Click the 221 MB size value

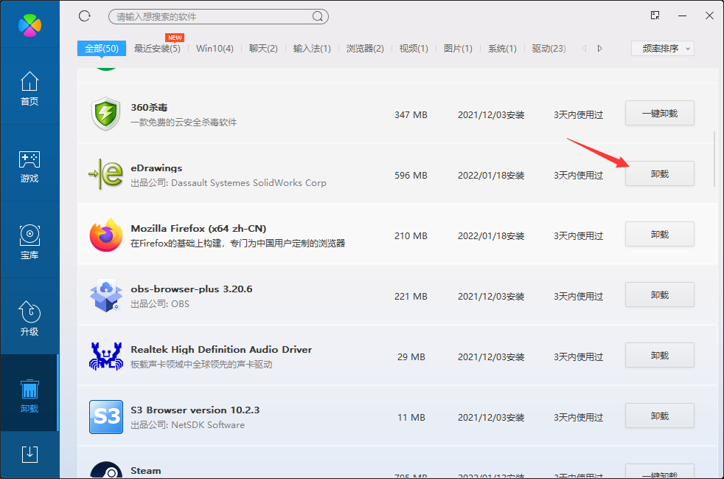[x=411, y=297]
